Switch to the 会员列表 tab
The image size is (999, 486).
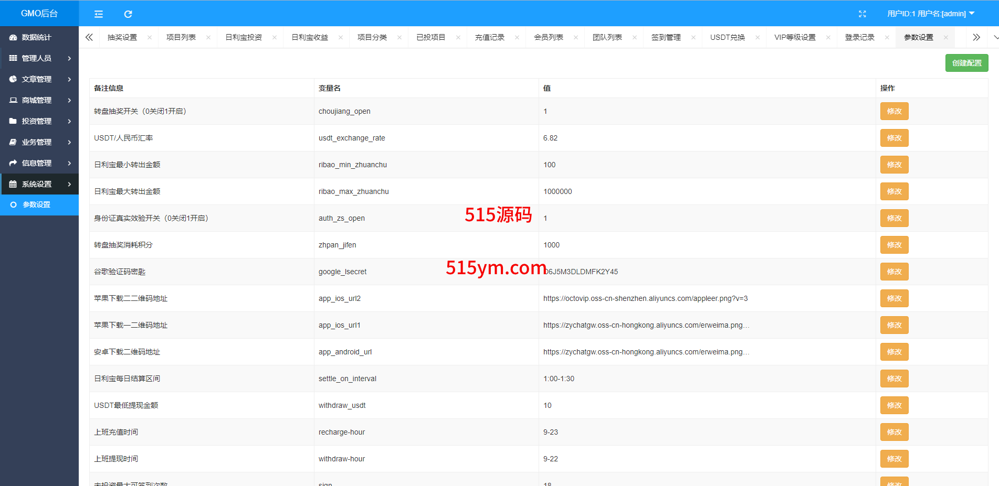(548, 38)
